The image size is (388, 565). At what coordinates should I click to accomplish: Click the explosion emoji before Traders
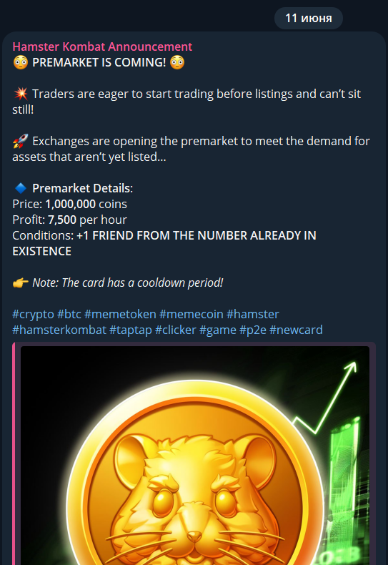(21, 94)
